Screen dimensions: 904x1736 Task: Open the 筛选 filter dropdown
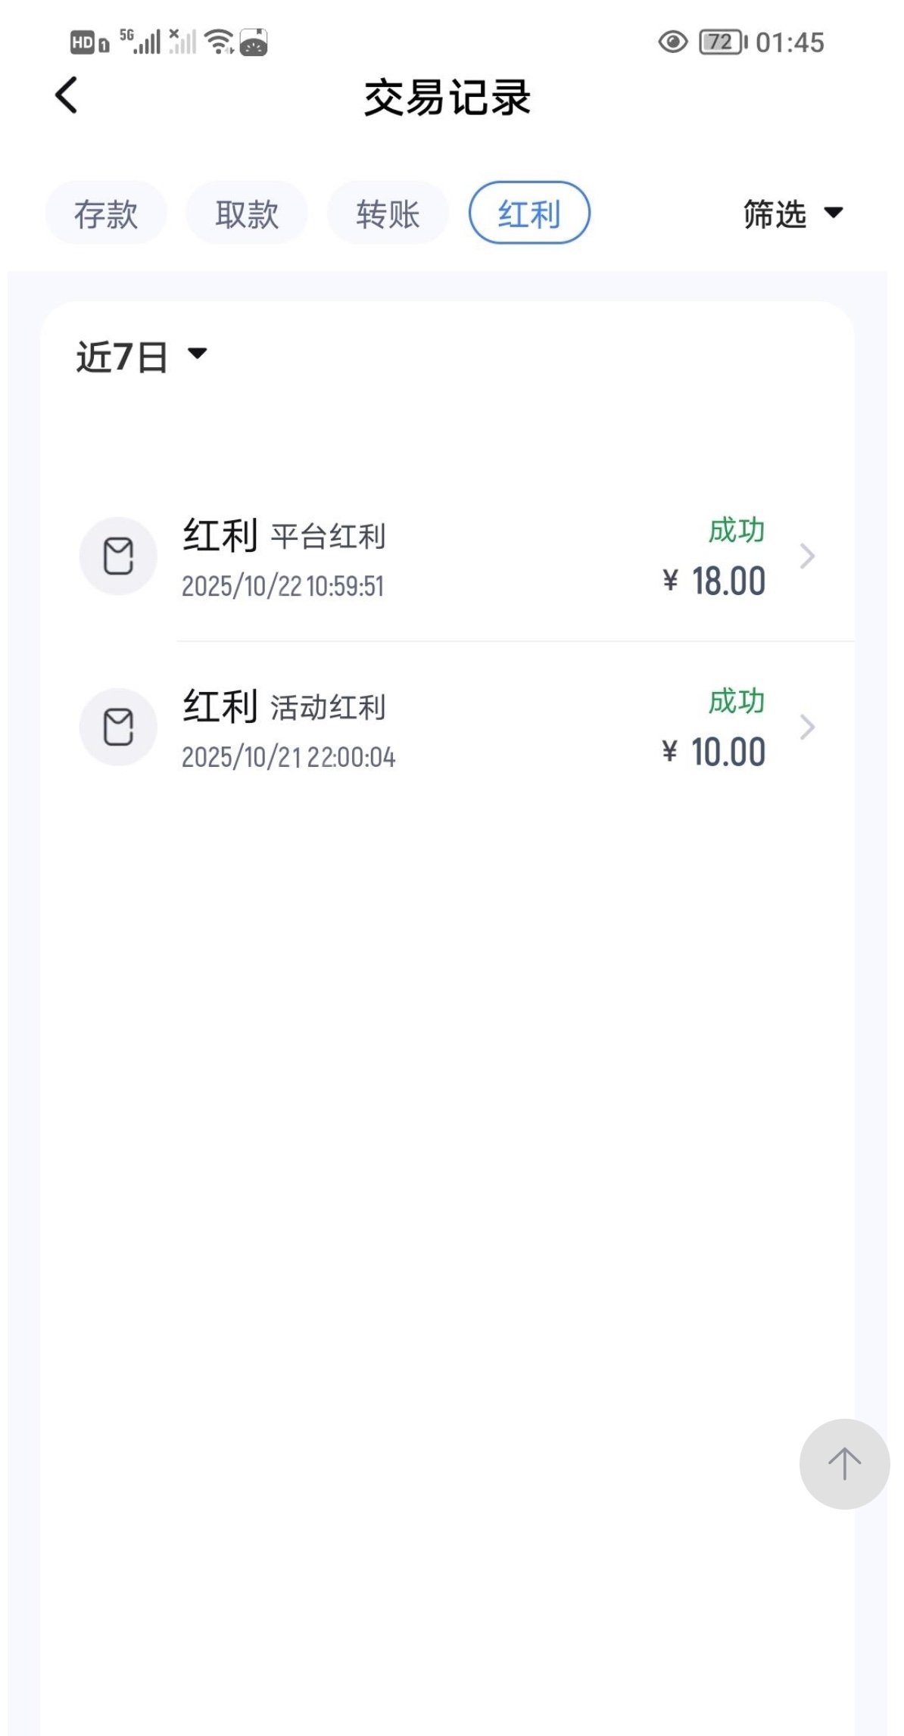pos(792,213)
